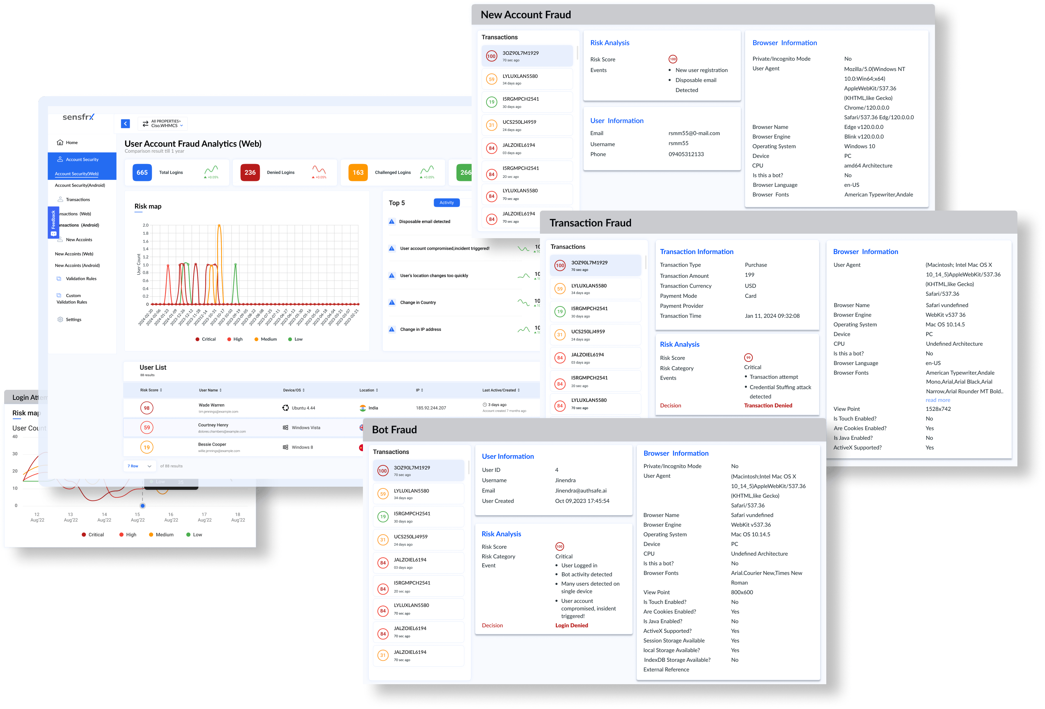This screenshot has width=1045, height=709.
Task: Open the All Properties Ciso.WHMCS dropdown
Action: click(x=162, y=123)
